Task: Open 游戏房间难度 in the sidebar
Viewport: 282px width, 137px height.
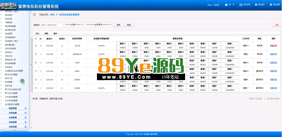Action: (x=10, y=63)
